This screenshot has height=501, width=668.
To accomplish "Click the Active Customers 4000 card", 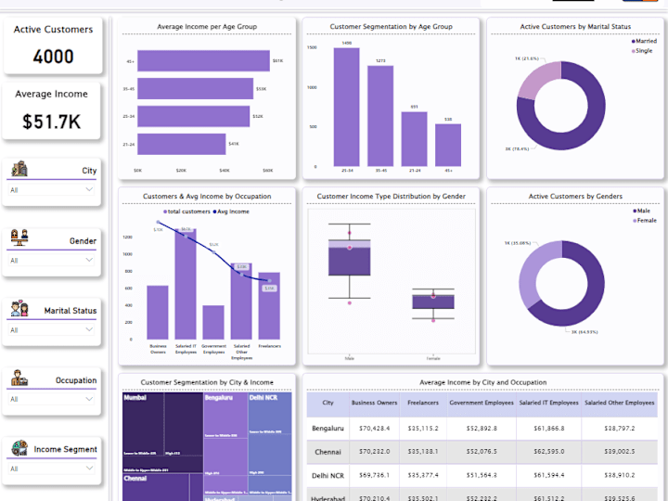I will coord(53,45).
